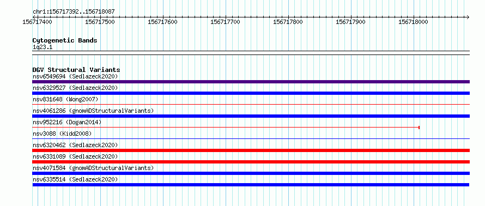Click the nsv6549694 (Sedlazeck2020) label
The width and height of the screenshot is (485, 206).
(x=75, y=76)
